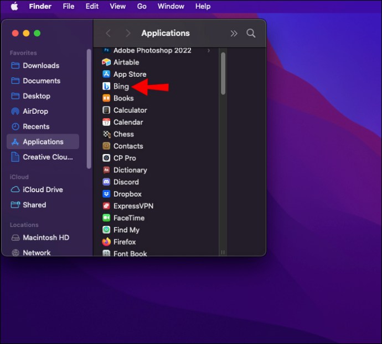Select Applications in the sidebar
The image size is (382, 344).
point(43,142)
